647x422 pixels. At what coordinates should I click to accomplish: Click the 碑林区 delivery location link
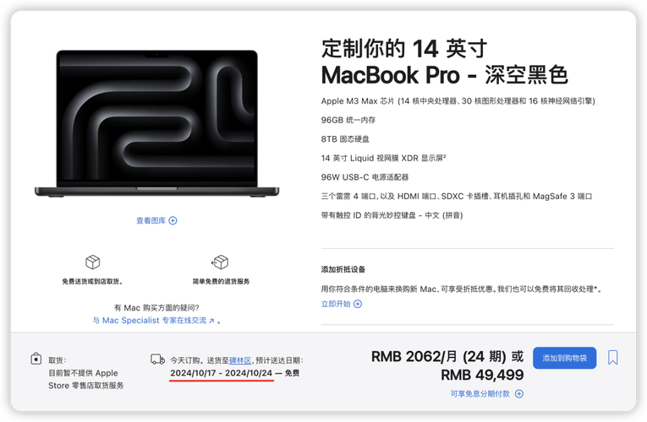tap(240, 360)
